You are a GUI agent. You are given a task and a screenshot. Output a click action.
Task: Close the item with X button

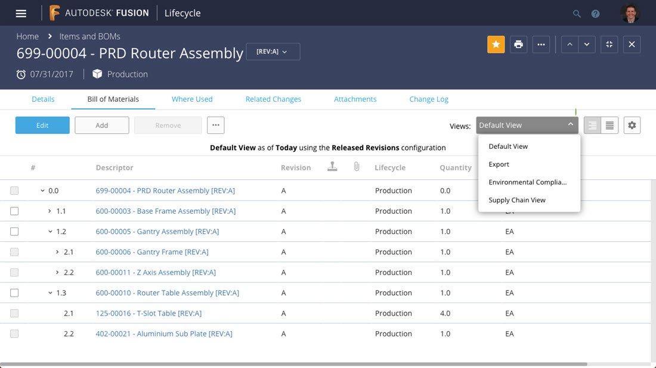coord(632,44)
